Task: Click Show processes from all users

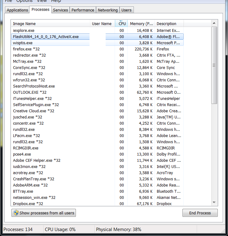Action: 44,213
